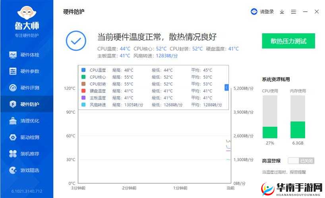Click the download arrow icon
This screenshot has width=325, height=198.
[x=282, y=12]
